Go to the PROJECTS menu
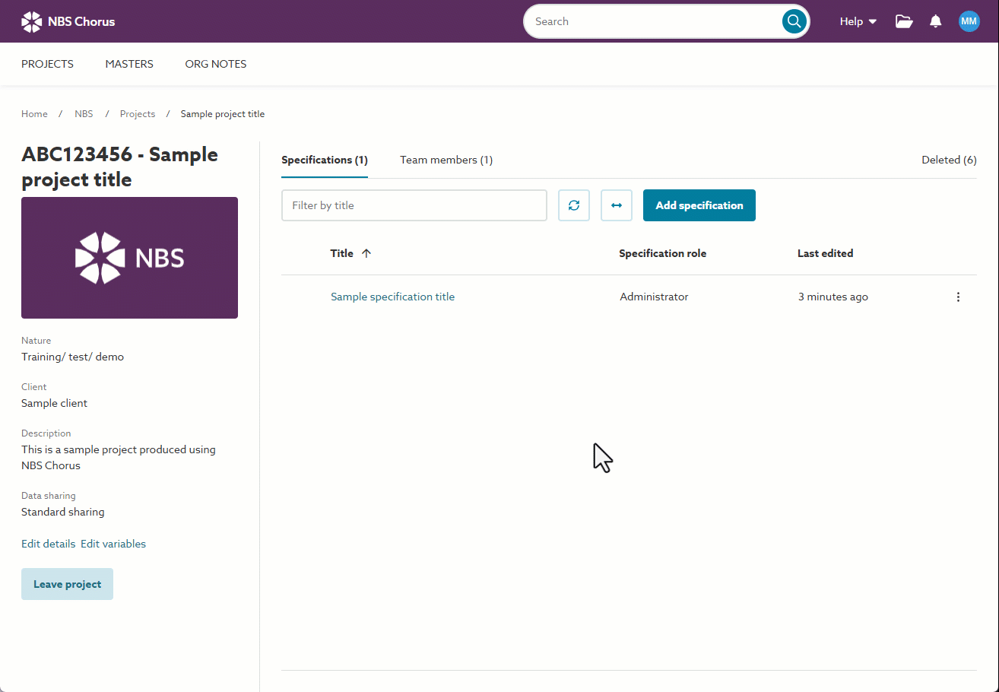 47,64
